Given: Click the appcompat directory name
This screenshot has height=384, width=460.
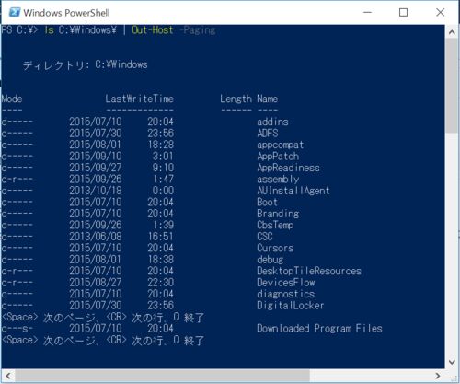Looking at the screenshot, I should 281,145.
